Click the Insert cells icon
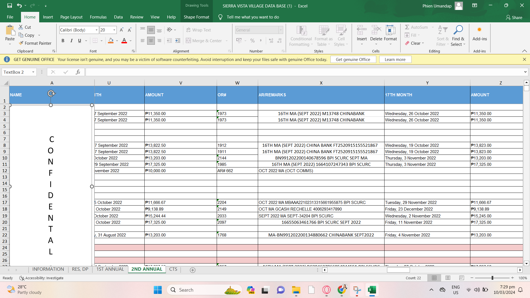 click(x=362, y=30)
